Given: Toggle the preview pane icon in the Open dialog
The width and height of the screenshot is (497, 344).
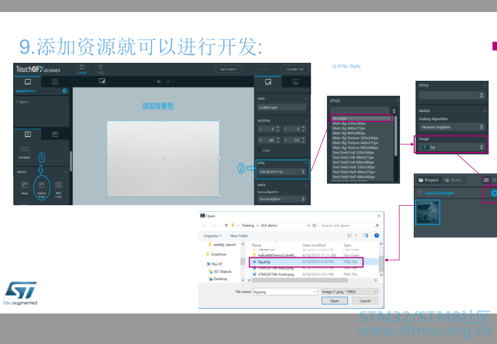Looking at the screenshot, I should pos(365,235).
